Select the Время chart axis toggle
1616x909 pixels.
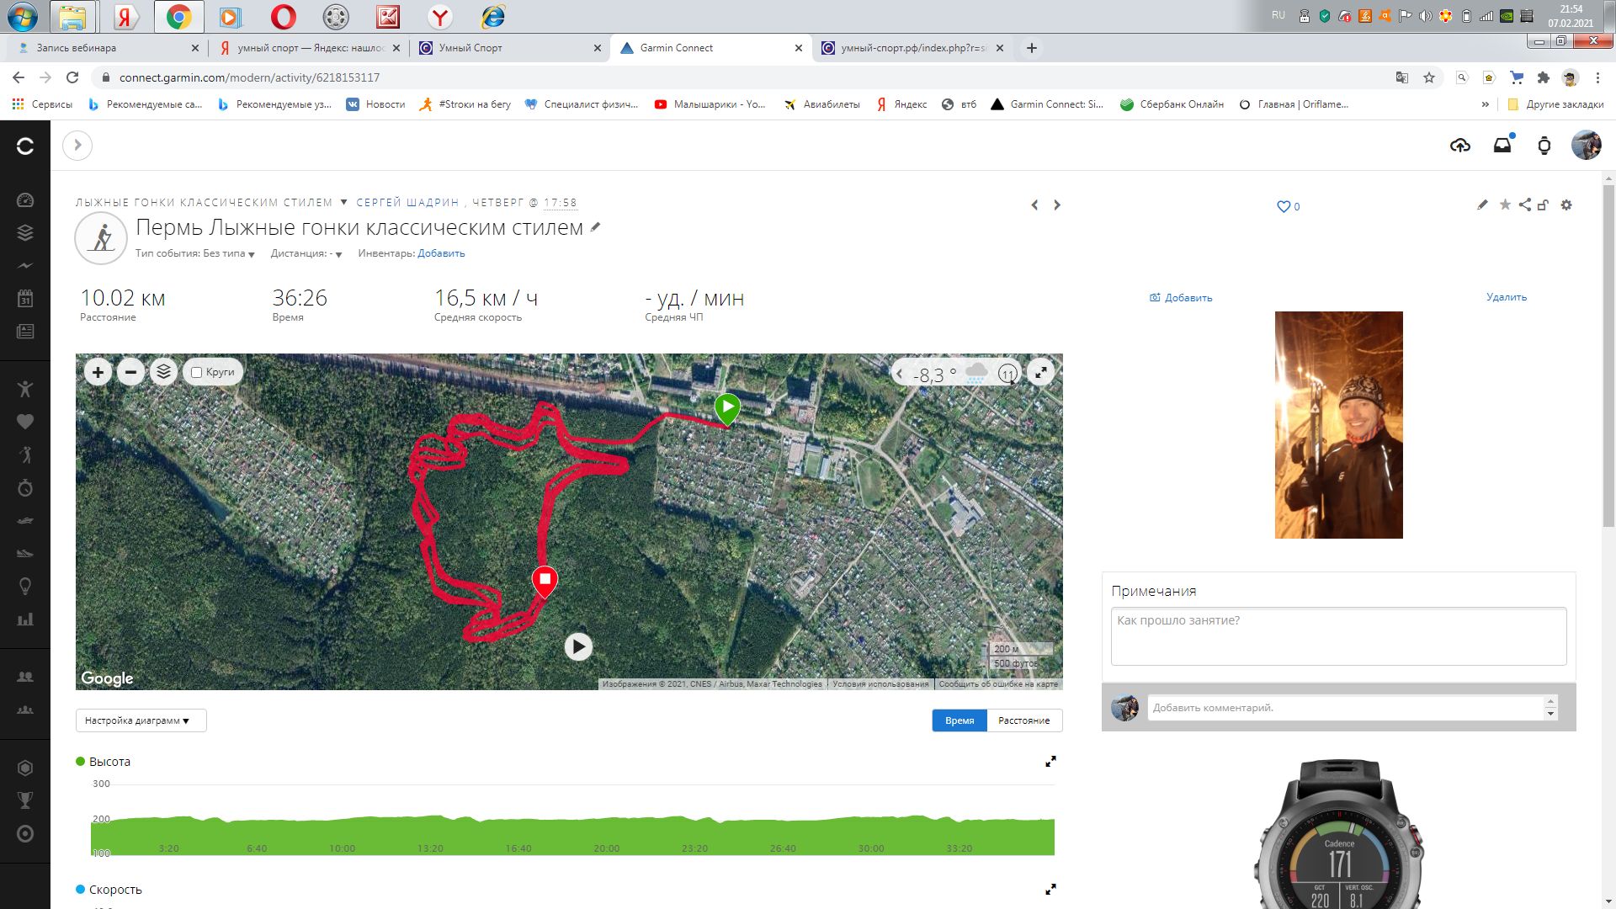(959, 720)
